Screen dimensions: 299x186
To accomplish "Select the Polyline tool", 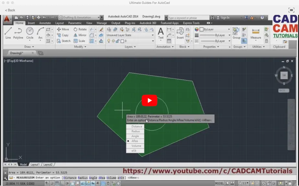I will [18, 33].
